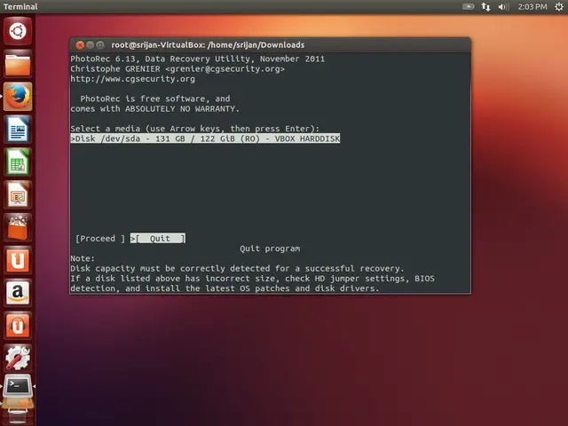Screen dimensions: 568x426
Task: Open System Settings gear and wrench icon
Action: [x=18, y=358]
